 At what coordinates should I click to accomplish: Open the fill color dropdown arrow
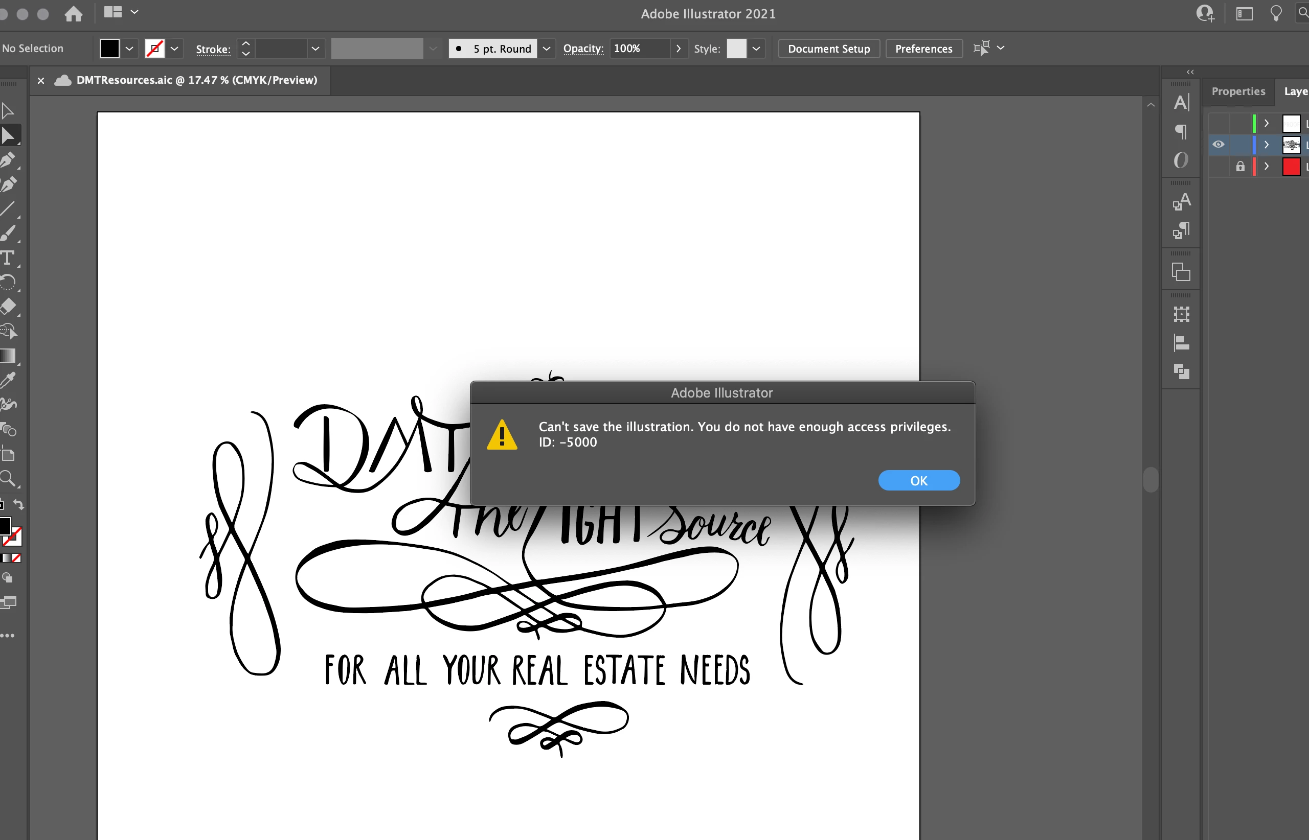tap(129, 49)
